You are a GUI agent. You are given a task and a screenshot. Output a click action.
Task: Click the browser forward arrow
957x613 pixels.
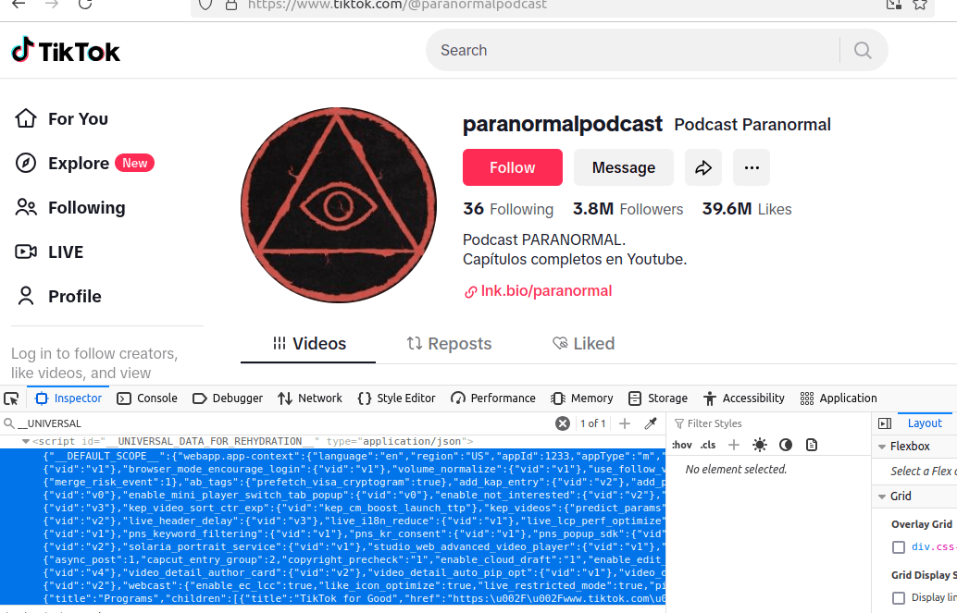click(x=51, y=4)
